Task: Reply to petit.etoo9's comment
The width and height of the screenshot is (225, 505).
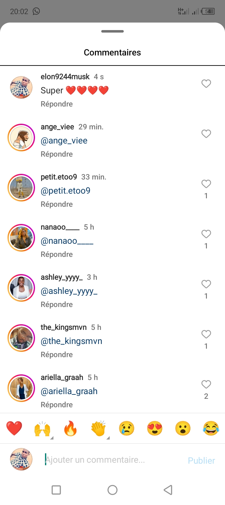Action: coord(57,204)
